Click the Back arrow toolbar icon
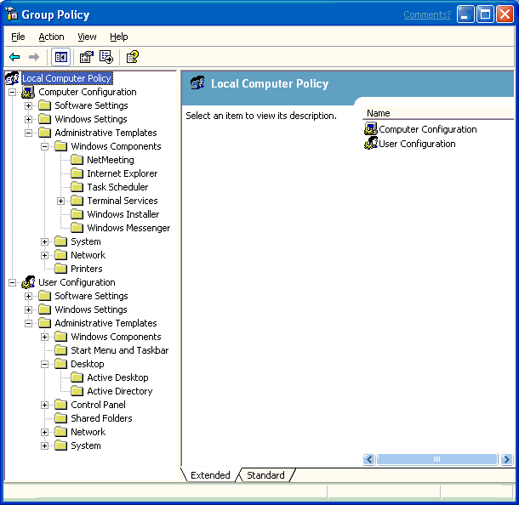Viewport: 519px width, 505px height. pos(14,57)
